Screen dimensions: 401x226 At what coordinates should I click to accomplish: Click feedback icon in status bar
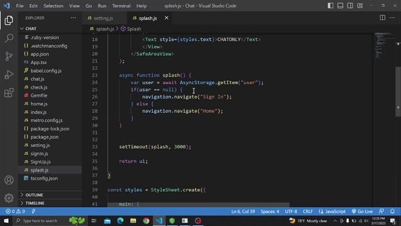pos(381,212)
